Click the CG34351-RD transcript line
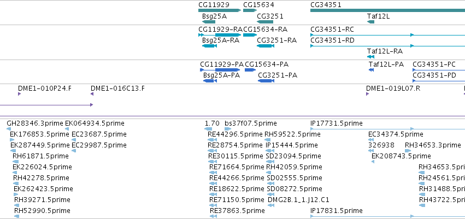The width and height of the screenshot is (465, 219). point(387,46)
